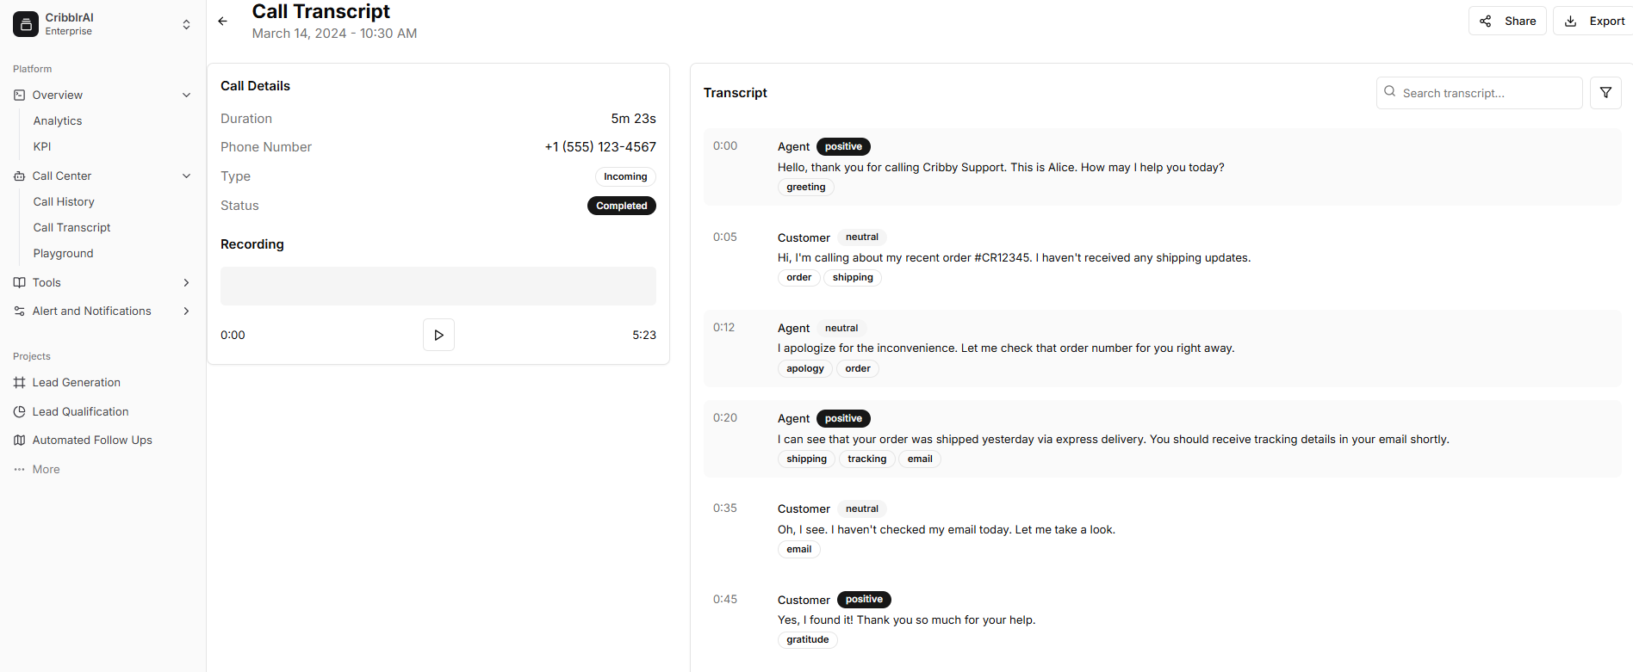Click the Call Center phone icon
This screenshot has width=1633, height=672.
[19, 176]
